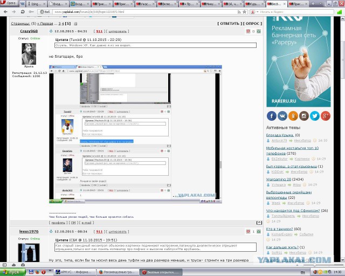Go to page 4 of the topic

[x=63, y=24]
